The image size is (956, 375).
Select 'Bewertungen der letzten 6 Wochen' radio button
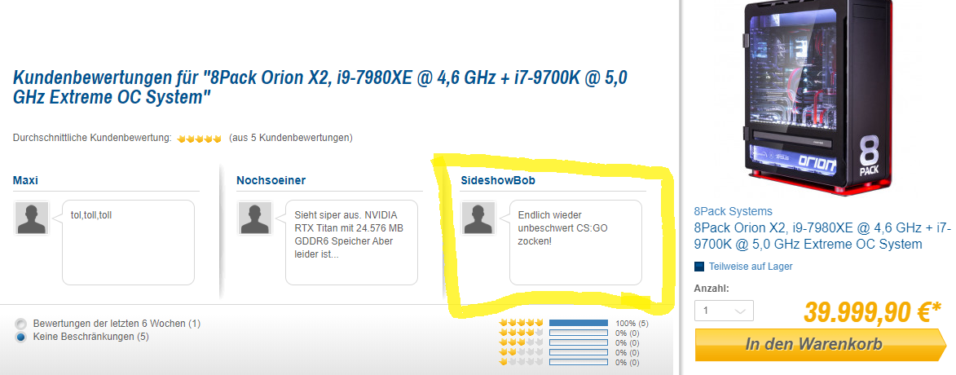[21, 324]
